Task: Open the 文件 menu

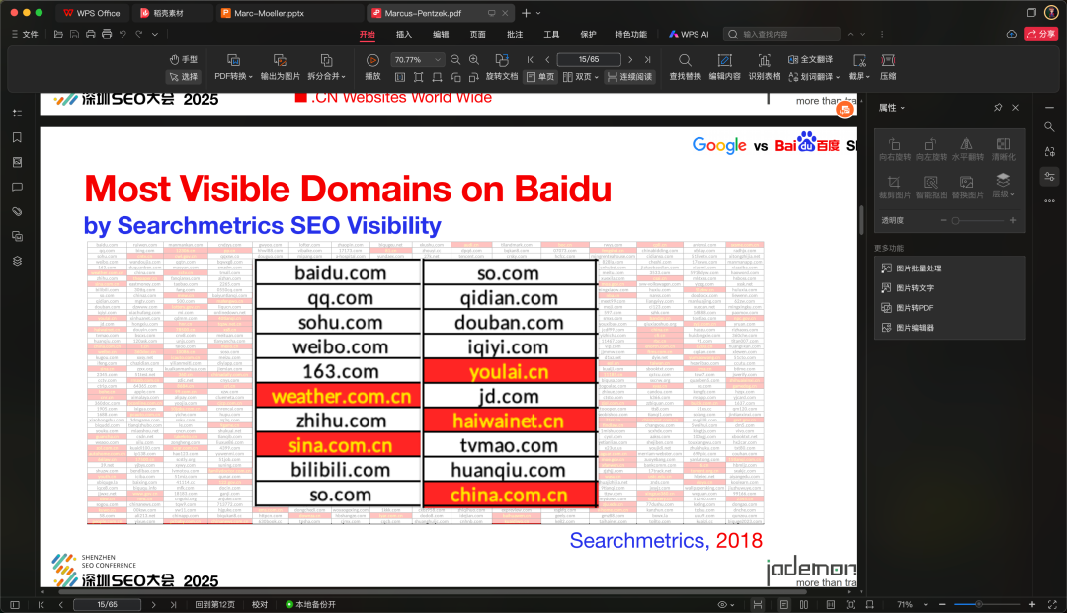Action: (x=25, y=34)
